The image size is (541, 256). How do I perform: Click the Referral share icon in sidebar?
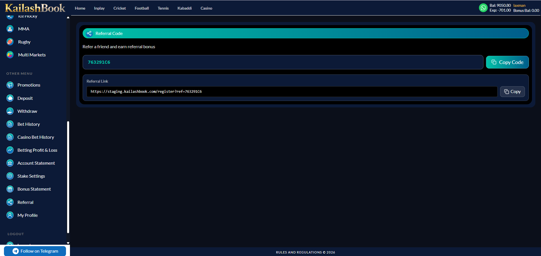pyautogui.click(x=10, y=202)
